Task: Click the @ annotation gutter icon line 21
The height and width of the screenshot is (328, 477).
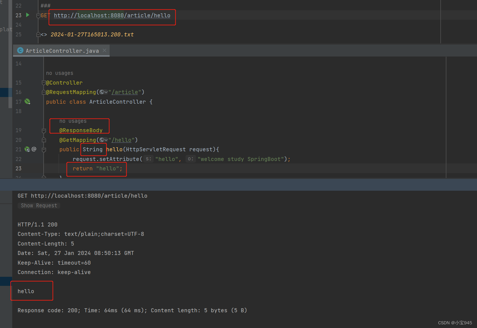Action: coord(34,149)
